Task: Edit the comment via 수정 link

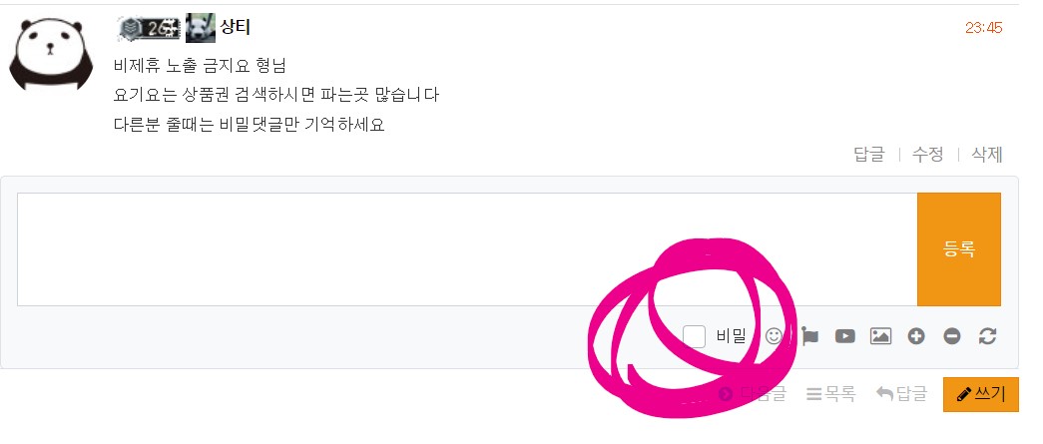Action: pos(927,155)
